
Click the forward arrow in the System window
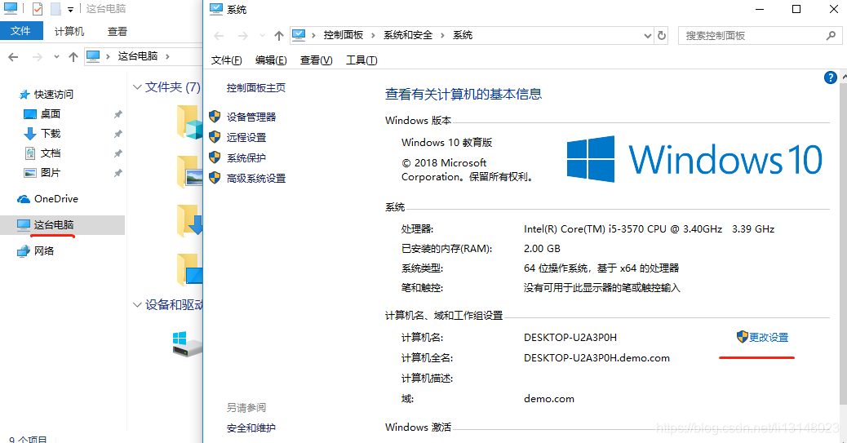tap(243, 36)
